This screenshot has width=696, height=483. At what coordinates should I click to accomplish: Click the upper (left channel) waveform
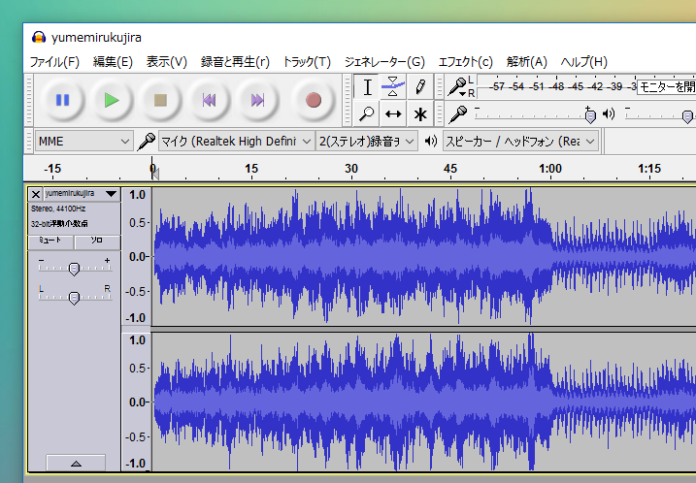(x=424, y=256)
